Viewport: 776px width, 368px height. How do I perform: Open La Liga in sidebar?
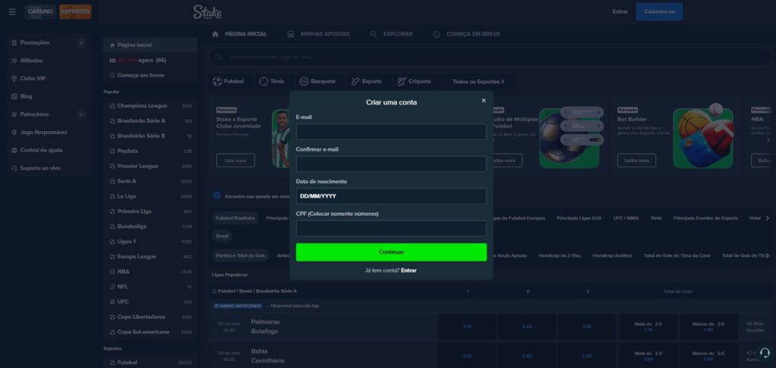tap(150, 196)
